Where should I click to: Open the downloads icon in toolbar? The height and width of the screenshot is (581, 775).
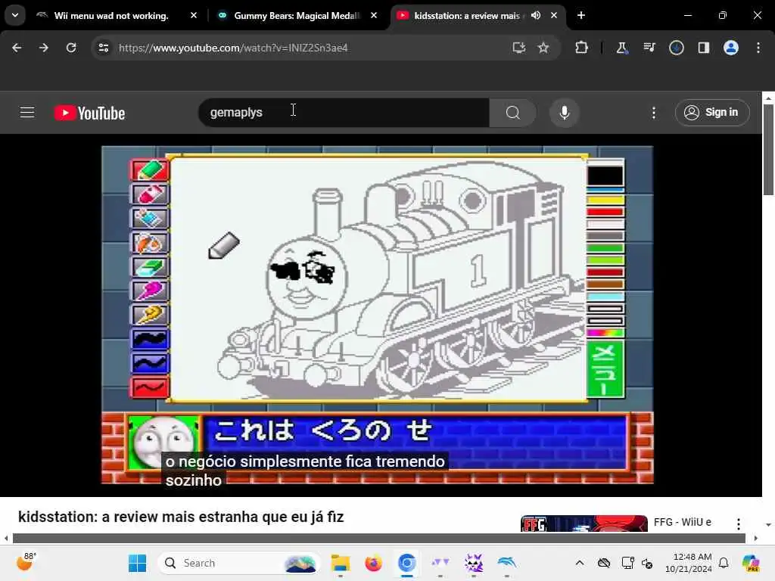[676, 48]
